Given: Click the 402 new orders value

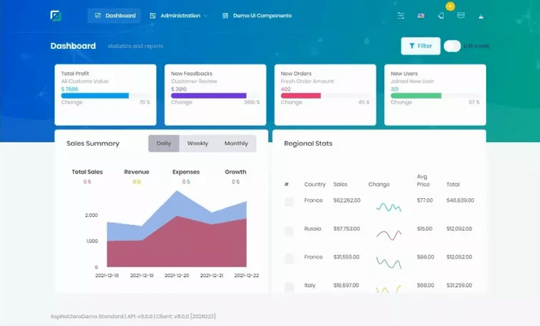Looking at the screenshot, I should (x=286, y=89).
